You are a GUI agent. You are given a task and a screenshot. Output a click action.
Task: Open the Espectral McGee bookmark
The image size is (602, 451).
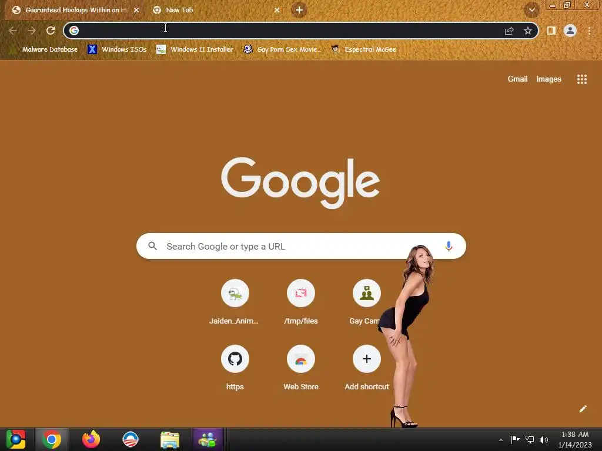(364, 49)
